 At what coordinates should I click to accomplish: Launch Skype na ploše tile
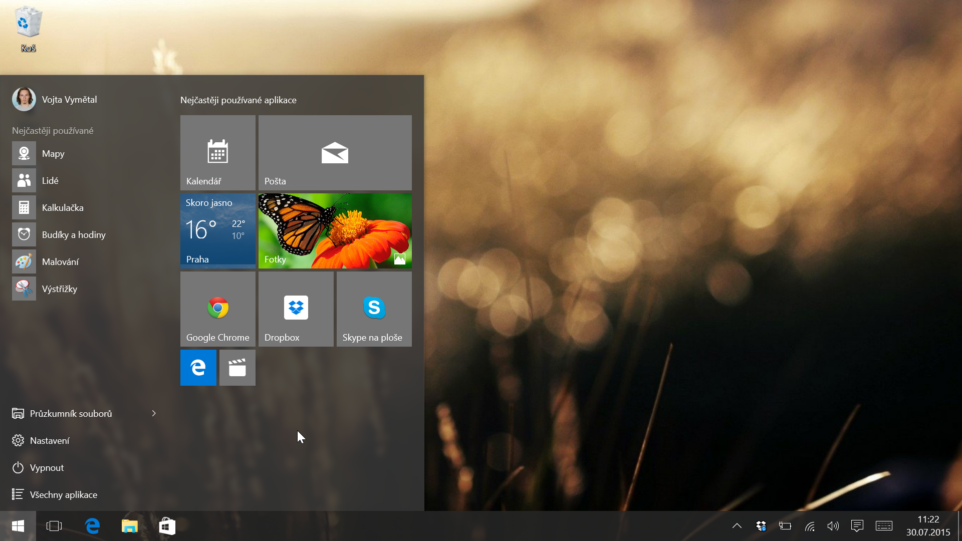(x=374, y=309)
